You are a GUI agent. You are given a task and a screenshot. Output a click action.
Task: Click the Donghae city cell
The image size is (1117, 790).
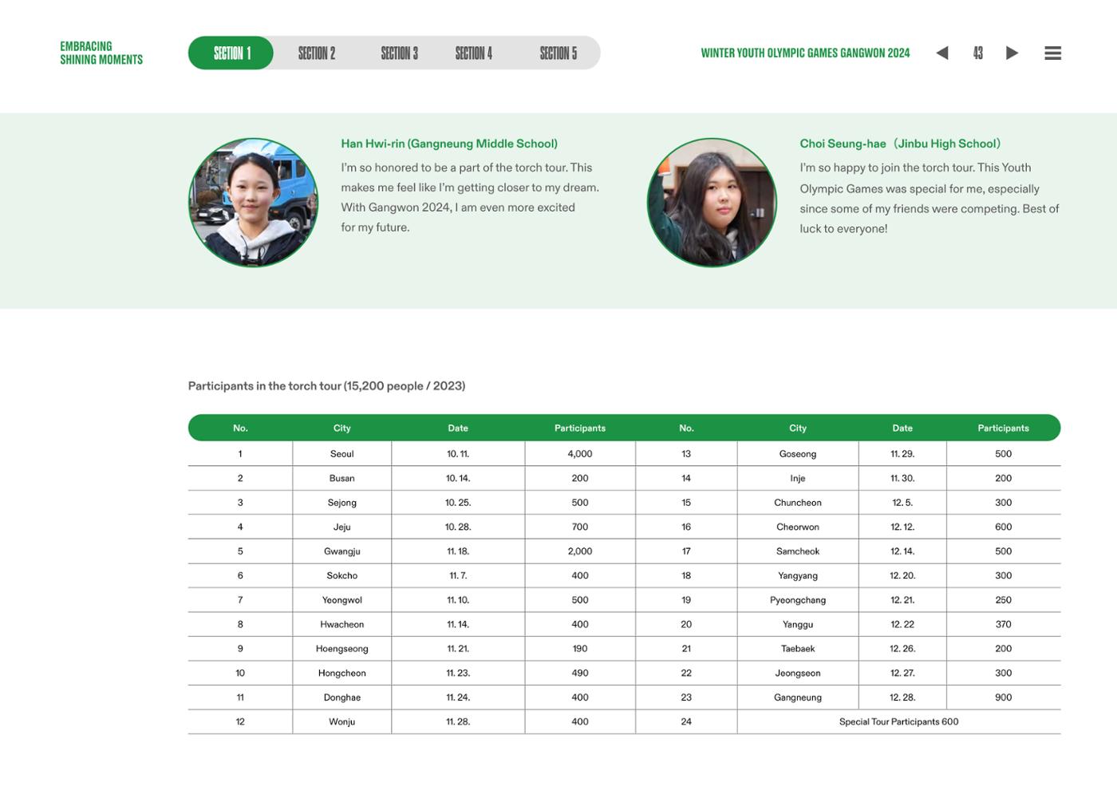pos(342,697)
